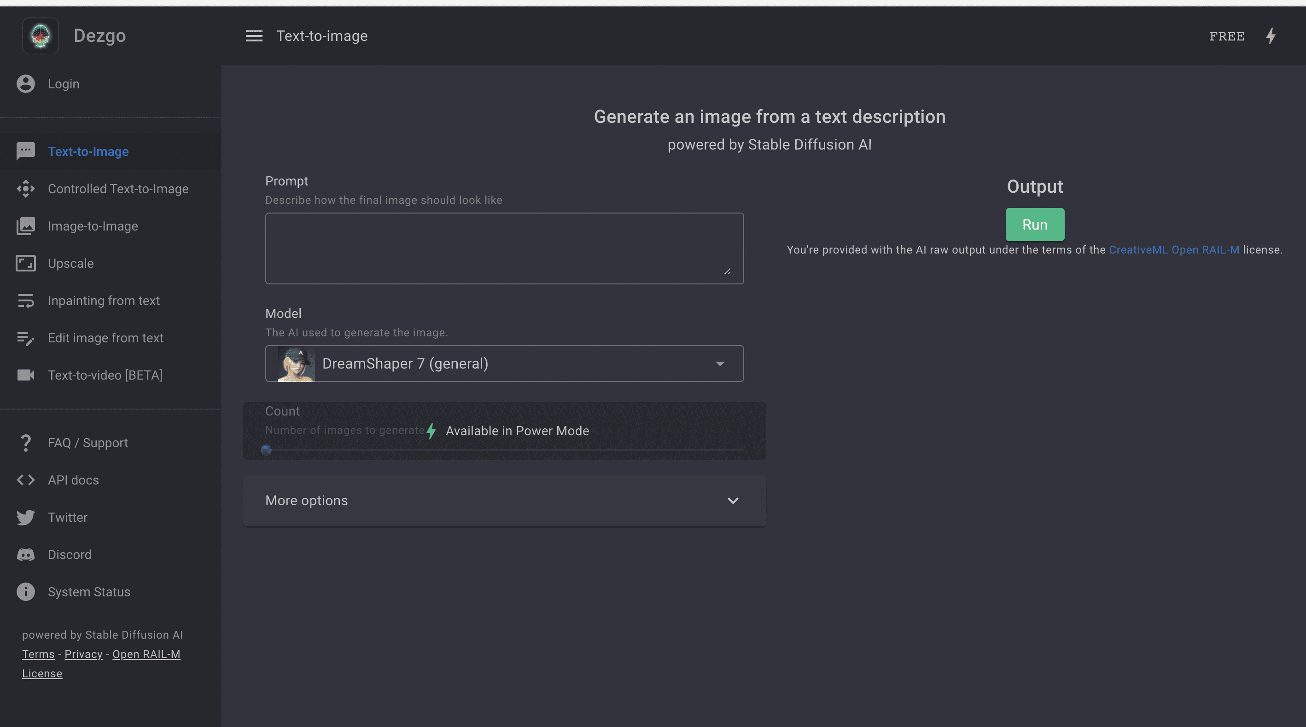Click the Power Mode lightning icon
Screen dimensions: 1306x727
1271,36
